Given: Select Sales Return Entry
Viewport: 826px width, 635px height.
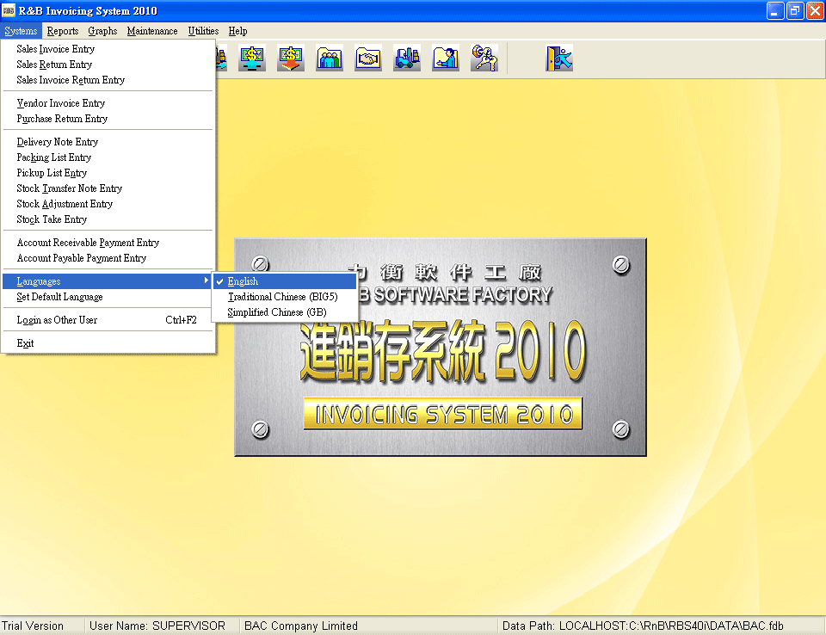Looking at the screenshot, I should click(x=108, y=65).
